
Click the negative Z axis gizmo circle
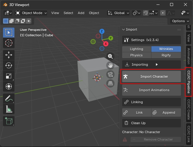pos(102,49)
